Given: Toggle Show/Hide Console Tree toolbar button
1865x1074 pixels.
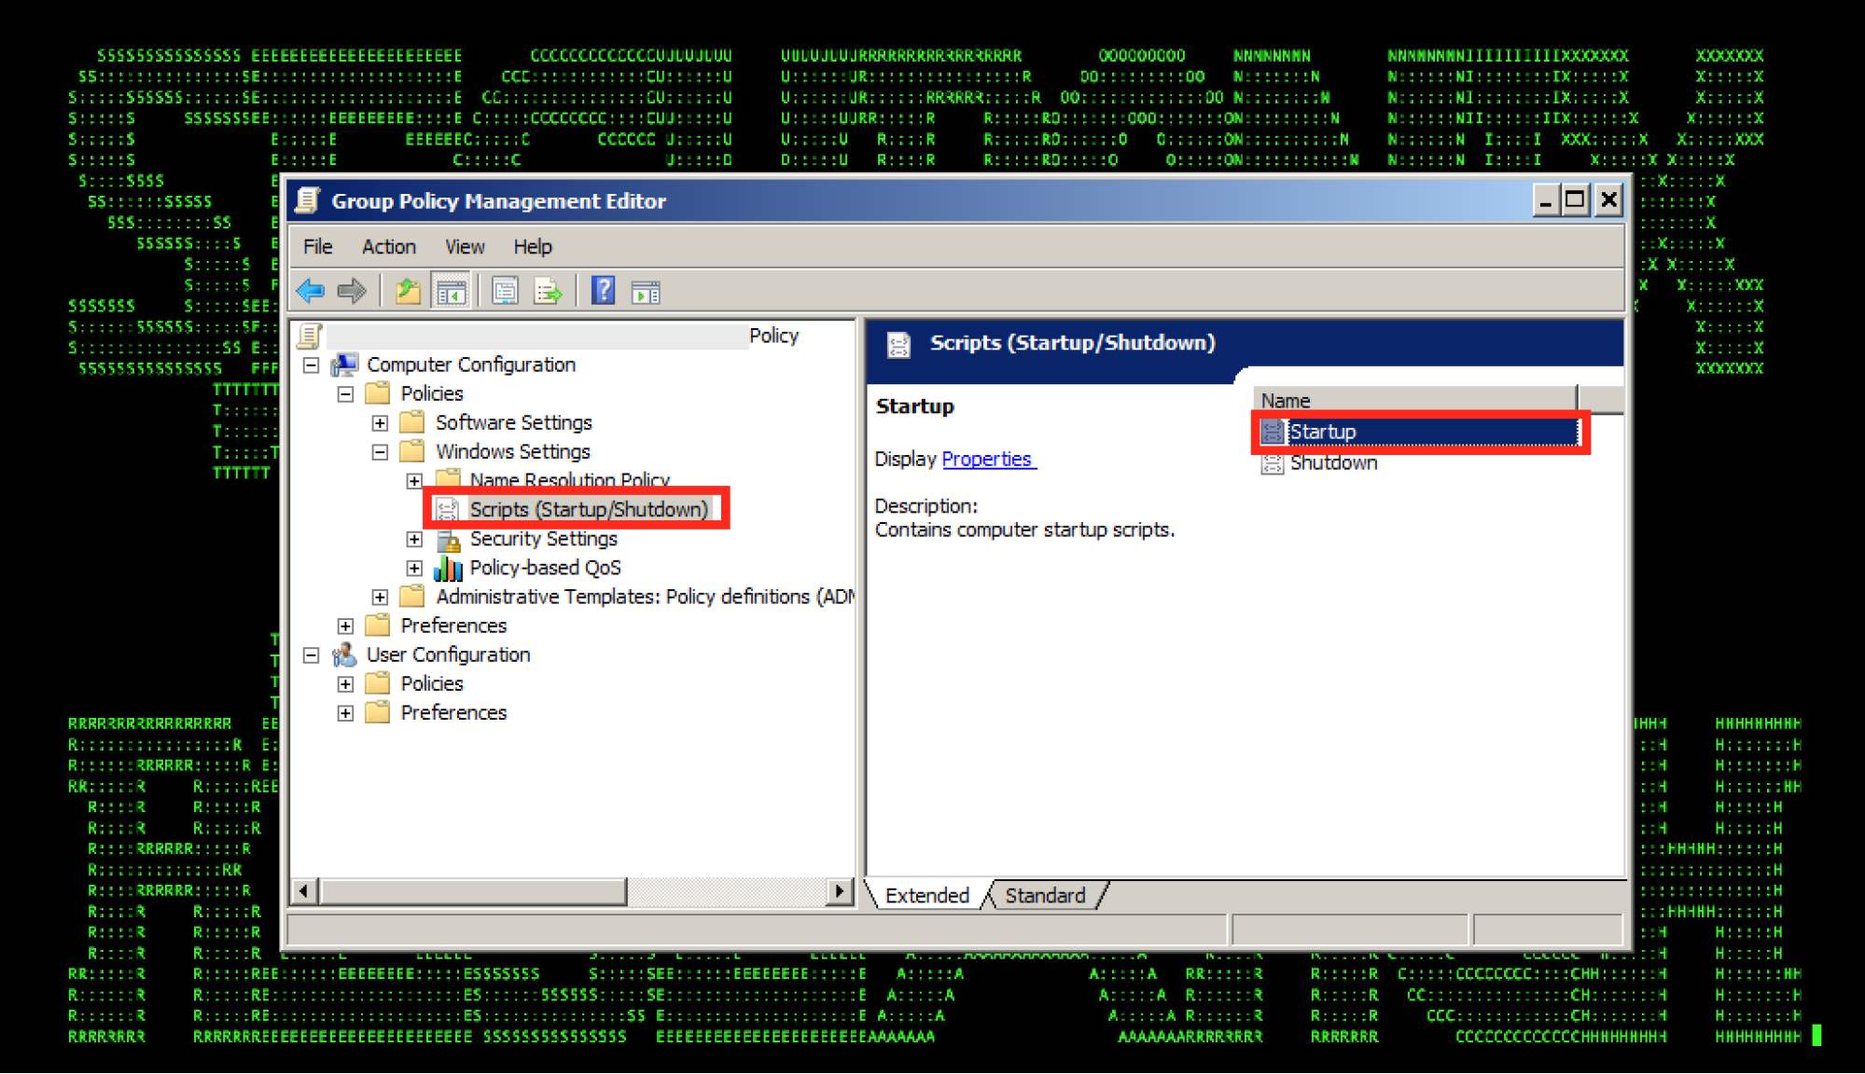Looking at the screenshot, I should pos(451,292).
